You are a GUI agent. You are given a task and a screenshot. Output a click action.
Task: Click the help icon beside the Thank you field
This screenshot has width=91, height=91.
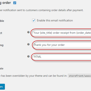(x=29, y=44)
